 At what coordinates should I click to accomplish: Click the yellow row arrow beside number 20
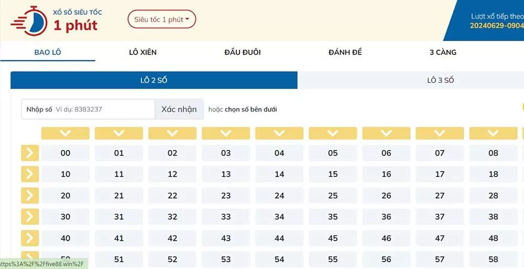30,196
